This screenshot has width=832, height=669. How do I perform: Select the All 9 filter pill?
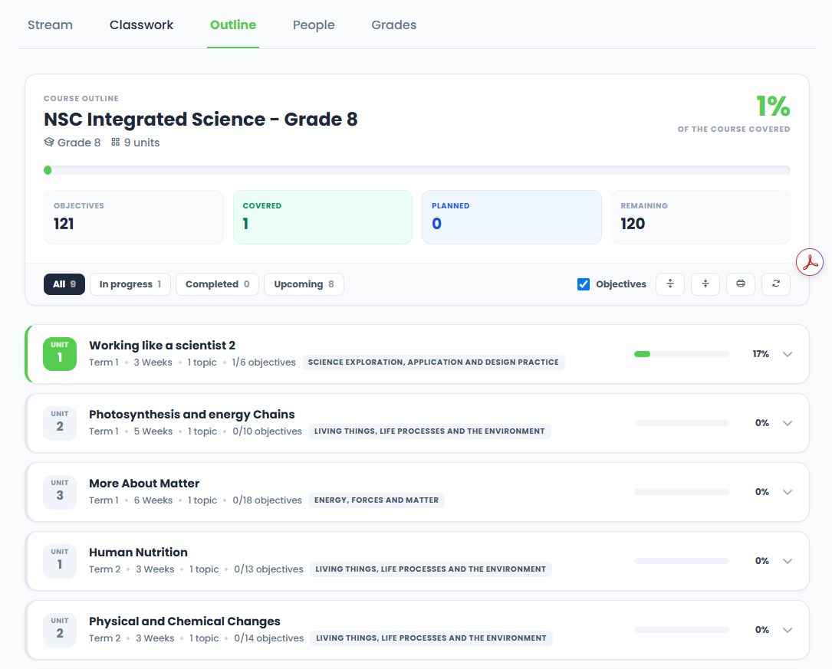click(x=64, y=284)
